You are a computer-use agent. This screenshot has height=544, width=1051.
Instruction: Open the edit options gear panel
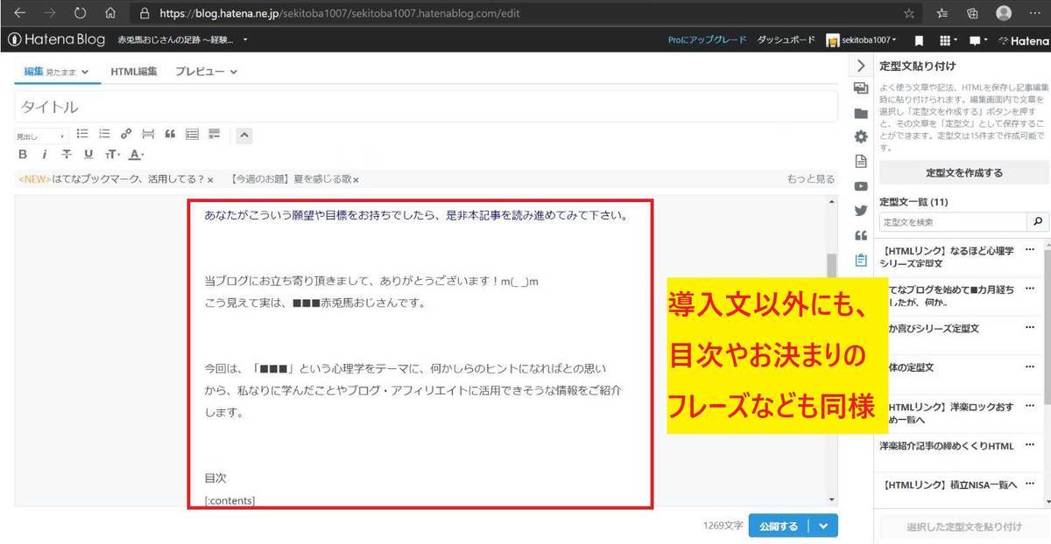[860, 136]
